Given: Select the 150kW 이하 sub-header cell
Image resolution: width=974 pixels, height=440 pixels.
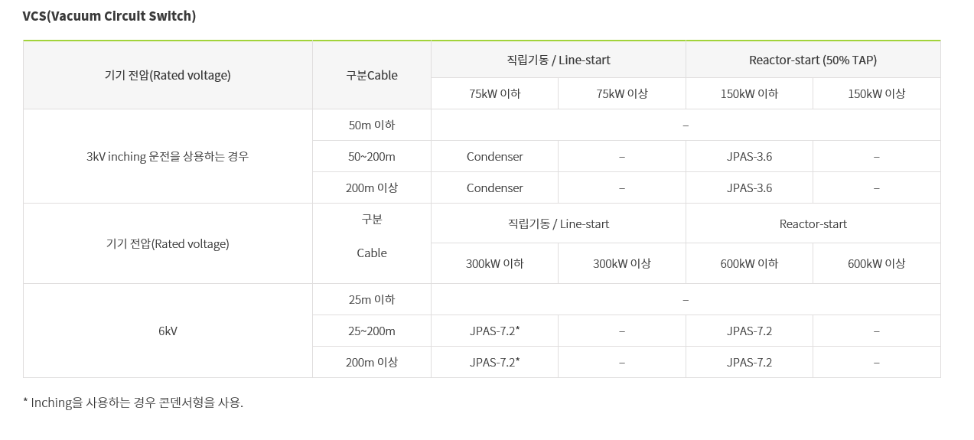Looking at the screenshot, I should pos(749,93).
